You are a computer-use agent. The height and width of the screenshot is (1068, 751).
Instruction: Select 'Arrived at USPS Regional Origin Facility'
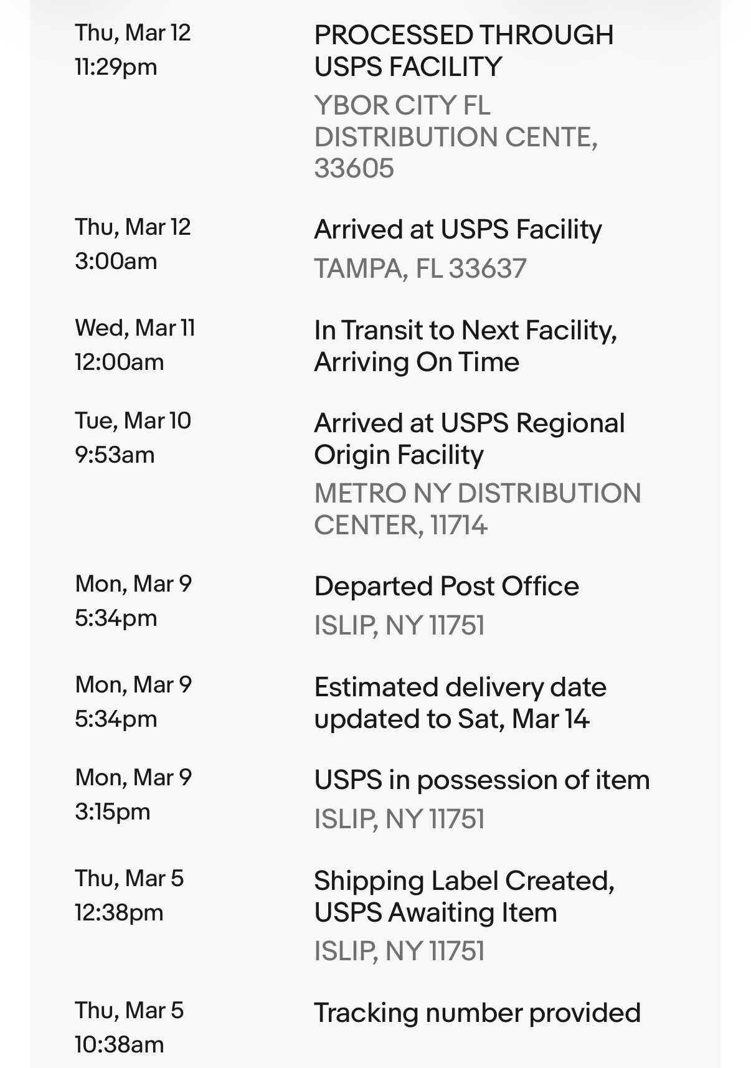pyautogui.click(x=470, y=439)
